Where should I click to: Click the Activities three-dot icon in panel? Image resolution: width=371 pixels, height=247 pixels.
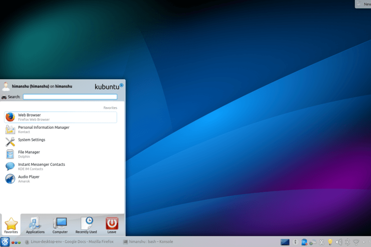pos(16,242)
